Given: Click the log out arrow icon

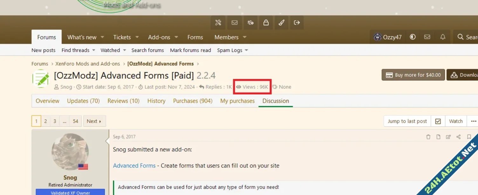Looking at the screenshot, I should click(297, 23).
